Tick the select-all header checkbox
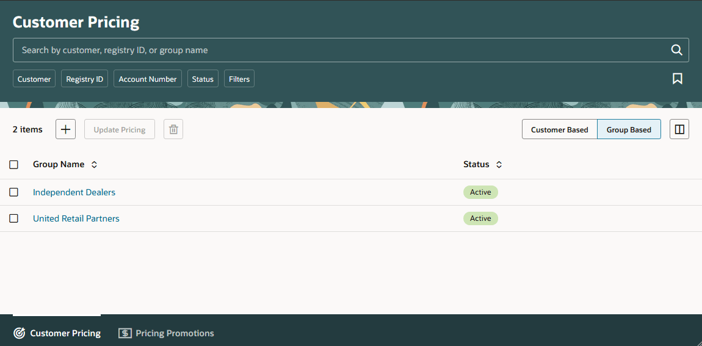 (x=14, y=165)
